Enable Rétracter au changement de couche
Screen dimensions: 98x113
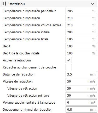click(69, 67)
